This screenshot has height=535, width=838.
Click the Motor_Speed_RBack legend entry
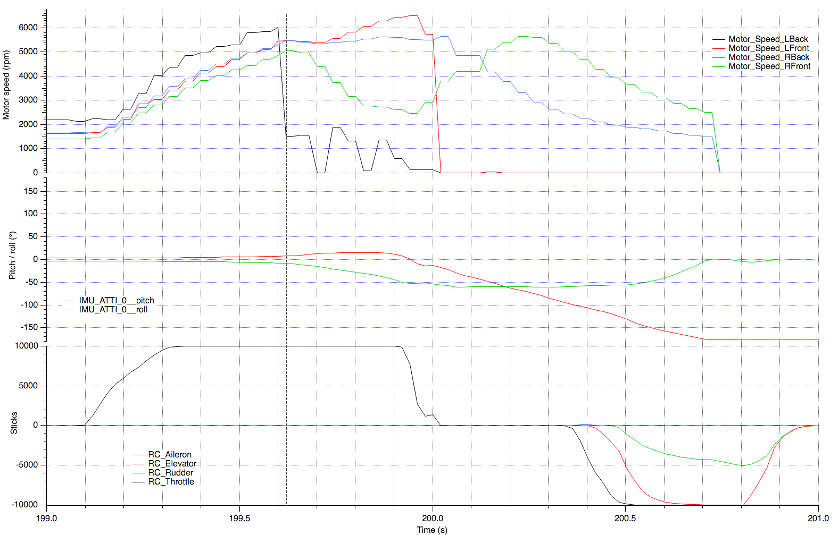pyautogui.click(x=761, y=57)
